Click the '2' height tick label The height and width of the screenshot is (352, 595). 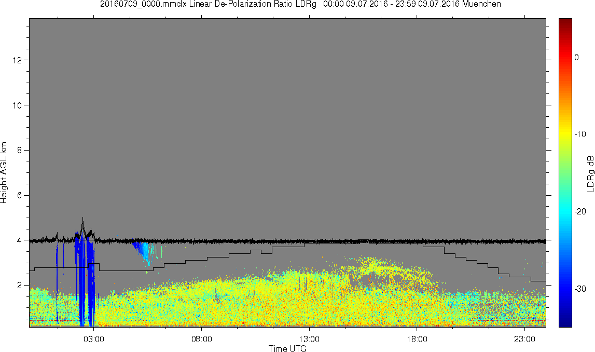point(19,285)
